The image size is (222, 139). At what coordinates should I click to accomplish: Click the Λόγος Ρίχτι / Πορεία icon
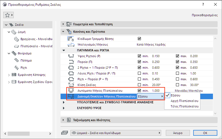(x=71, y=73)
